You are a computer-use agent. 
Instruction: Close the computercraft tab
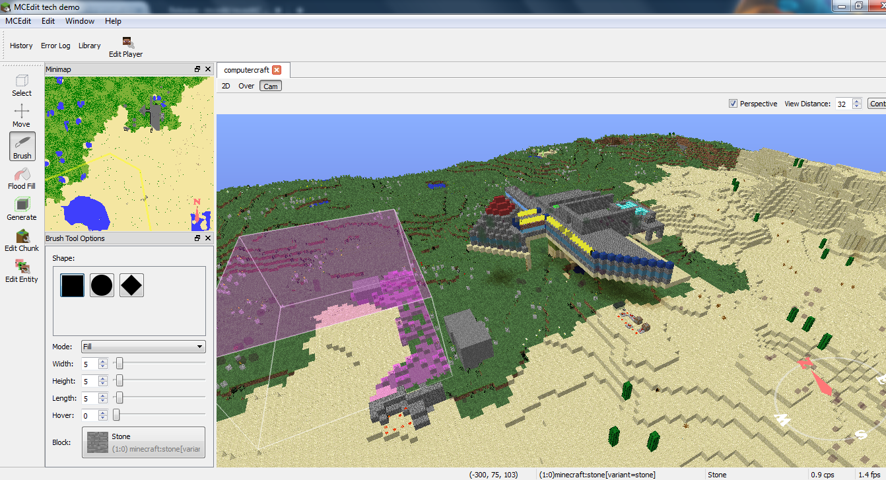coord(277,70)
